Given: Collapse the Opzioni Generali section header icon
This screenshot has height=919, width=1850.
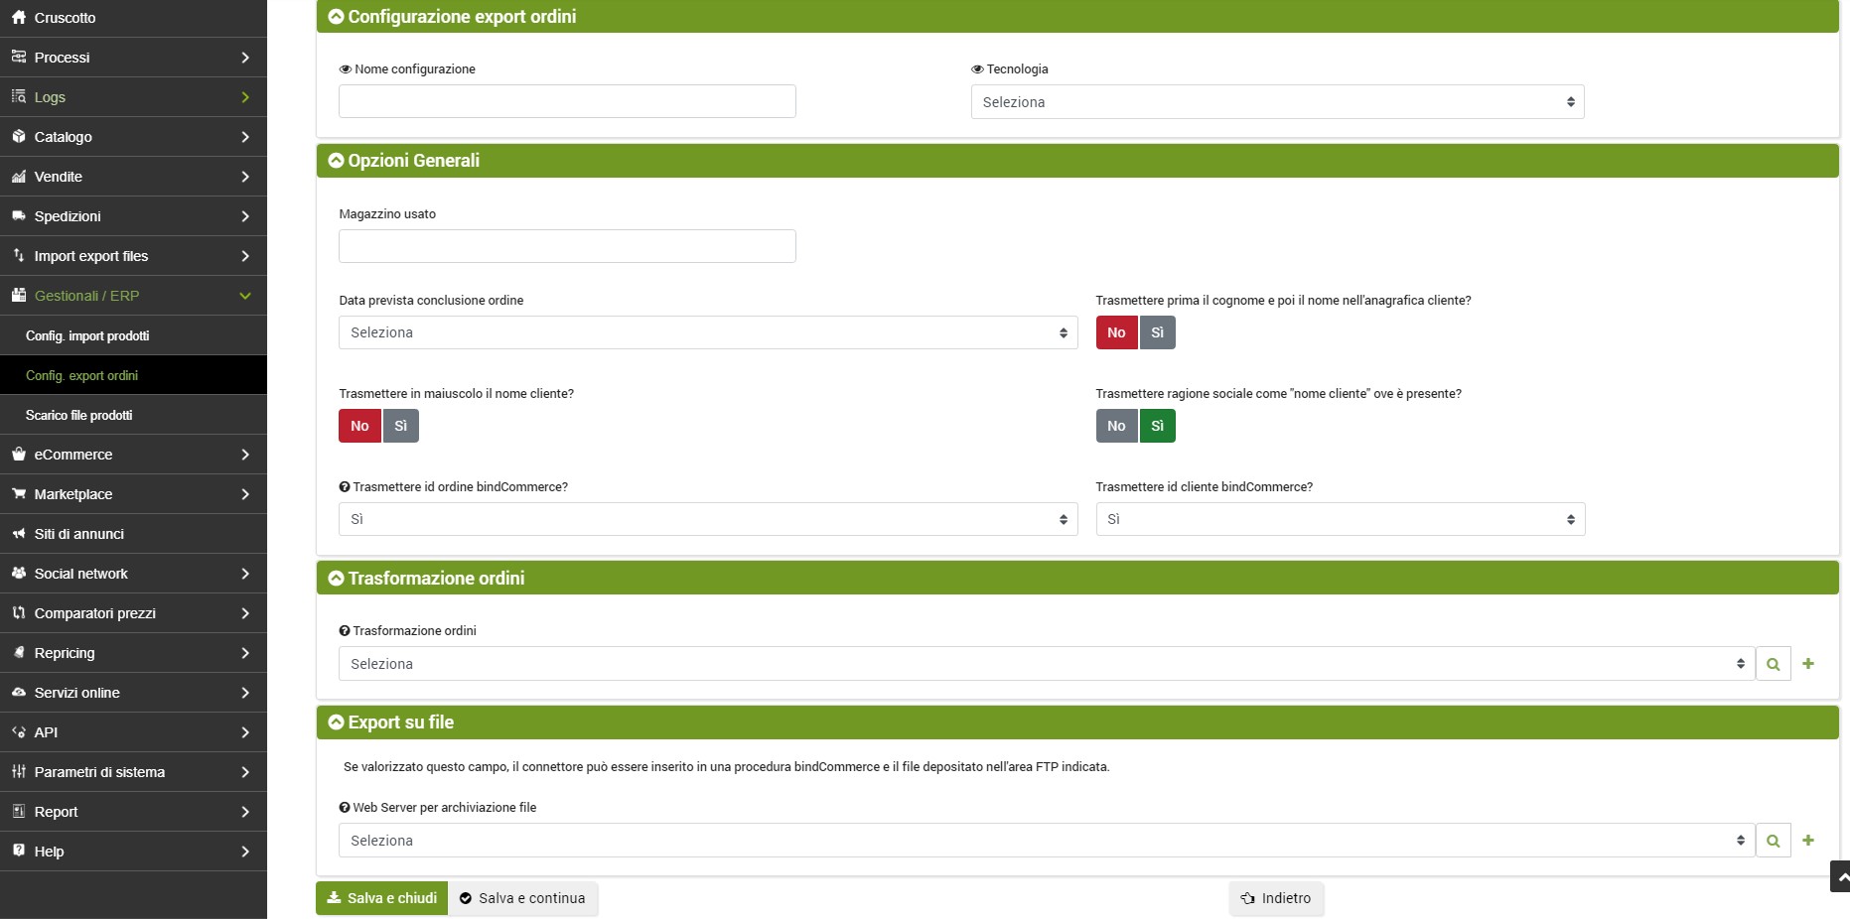Looking at the screenshot, I should (336, 161).
